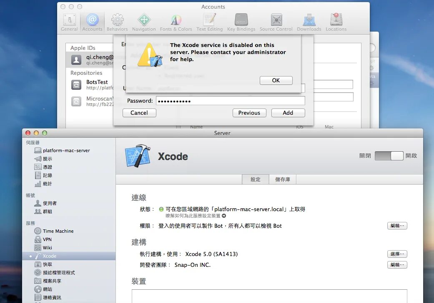Open General preferences in Accounts window
Screen dimensions: 434x303
[69, 22]
